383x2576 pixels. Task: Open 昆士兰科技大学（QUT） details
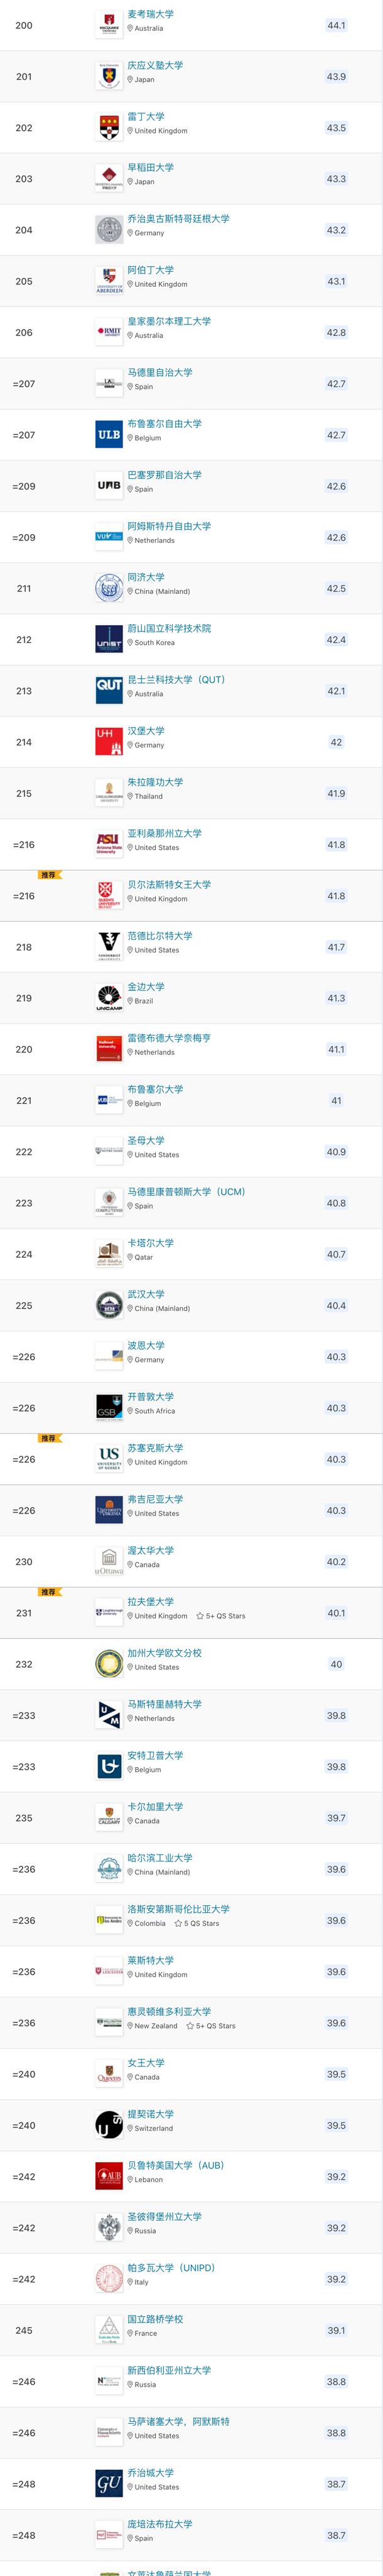(x=176, y=680)
